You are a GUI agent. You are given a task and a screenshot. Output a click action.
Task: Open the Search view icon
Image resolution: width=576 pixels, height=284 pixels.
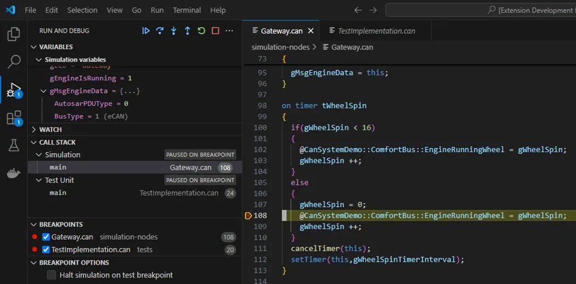point(14,62)
